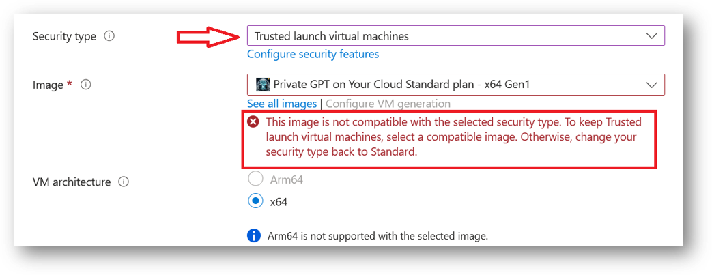Click the image compatibility error message text
The height and width of the screenshot is (275, 712).
click(x=451, y=137)
